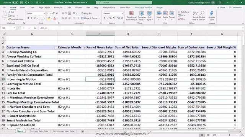The image size is (245, 137).
Task: Open the font name Calibri dropdown
Action: [44, 14]
